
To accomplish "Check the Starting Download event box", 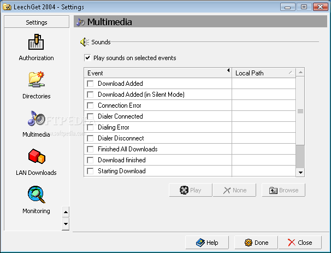I will coord(90,171).
